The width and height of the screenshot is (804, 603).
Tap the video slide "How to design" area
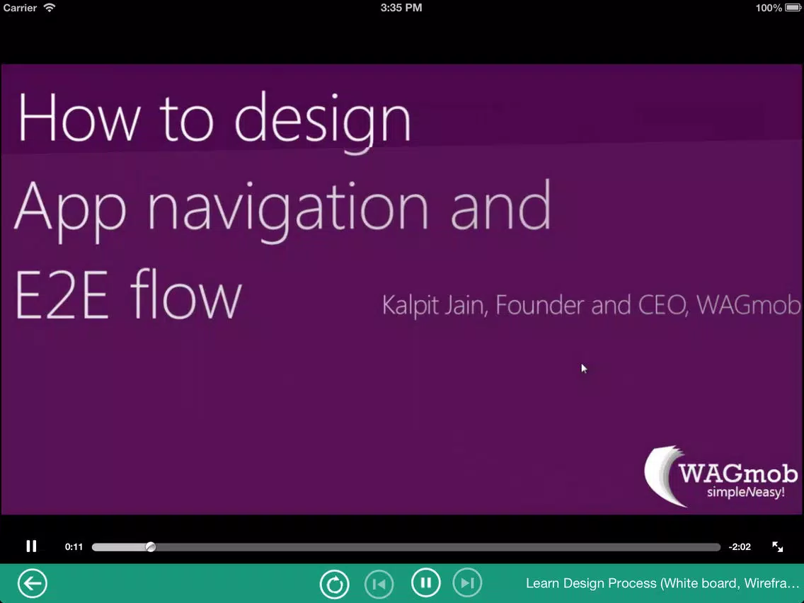click(x=402, y=289)
